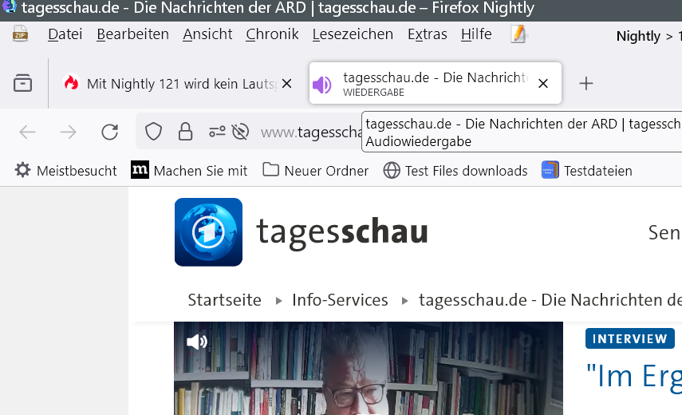Reload the current page
The width and height of the screenshot is (682, 415).
point(109,132)
